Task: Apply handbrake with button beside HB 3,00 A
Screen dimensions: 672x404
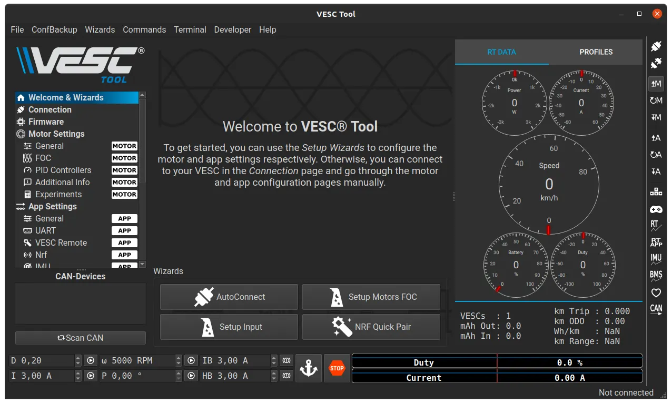Action: click(x=286, y=376)
